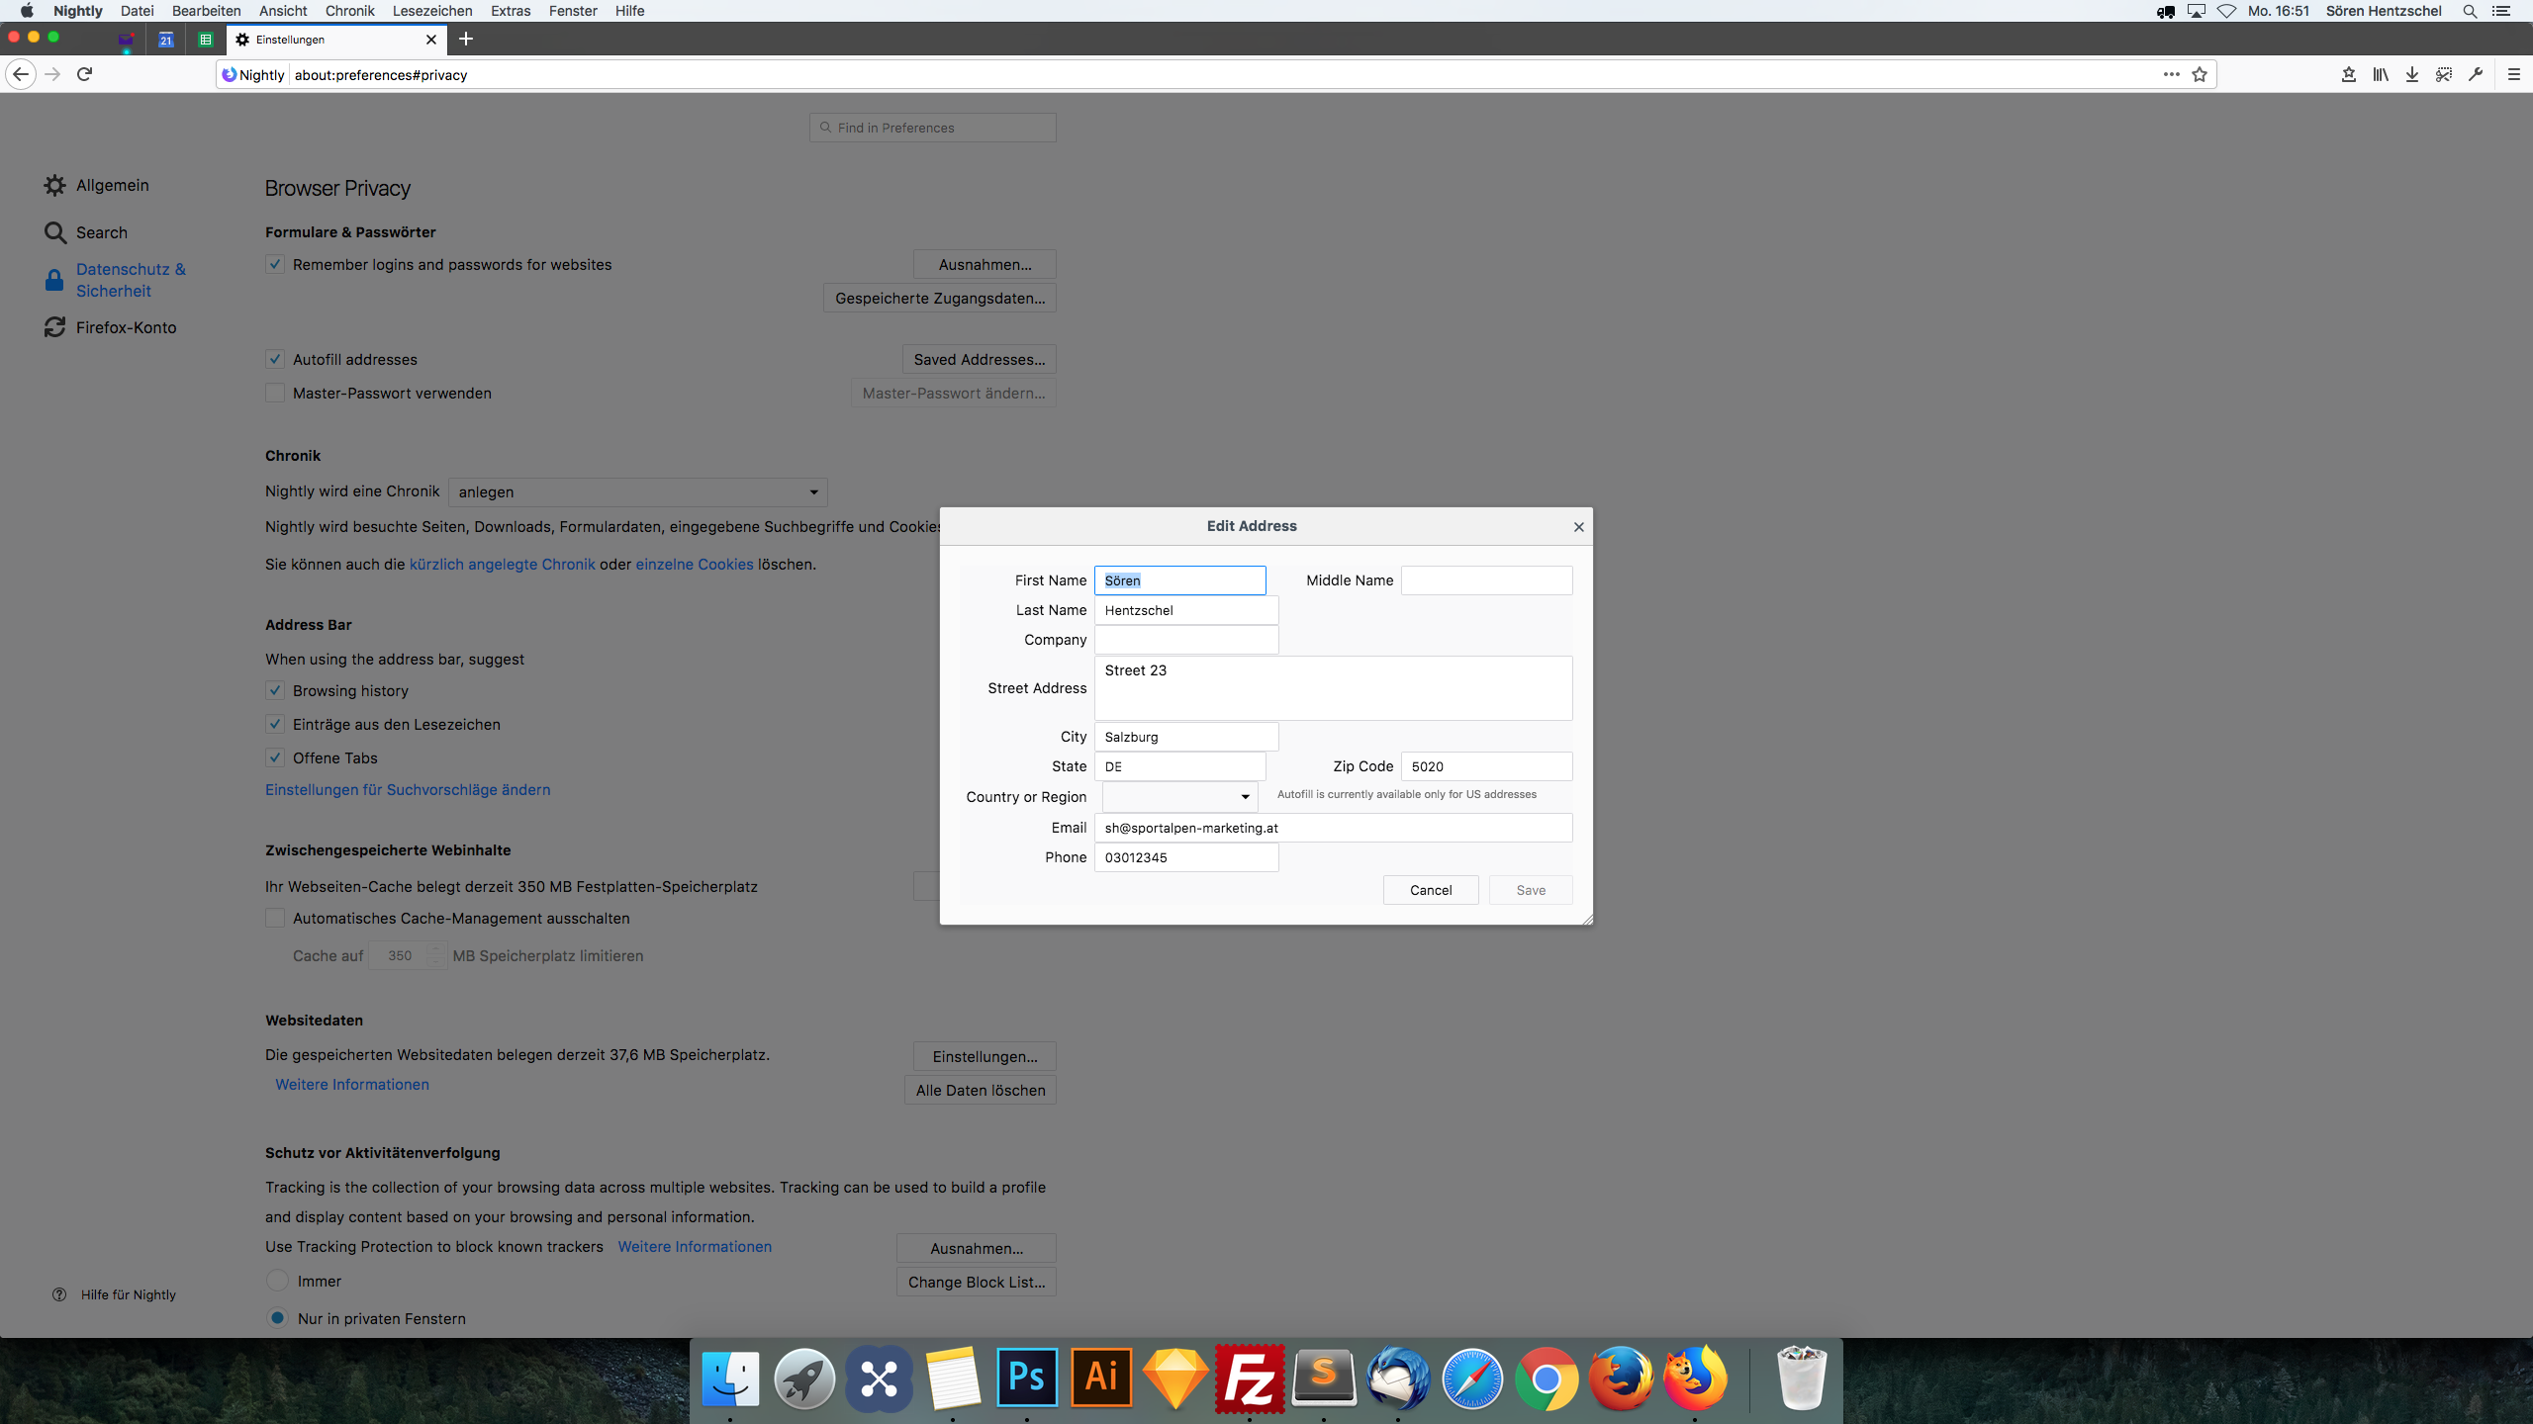2533x1424 pixels.
Task: Open the Extras menu
Action: coord(511,11)
